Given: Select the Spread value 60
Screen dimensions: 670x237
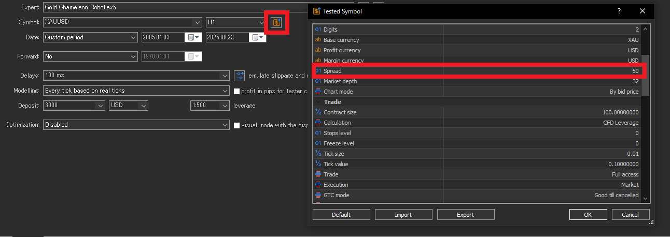Looking at the screenshot, I should (x=635, y=71).
